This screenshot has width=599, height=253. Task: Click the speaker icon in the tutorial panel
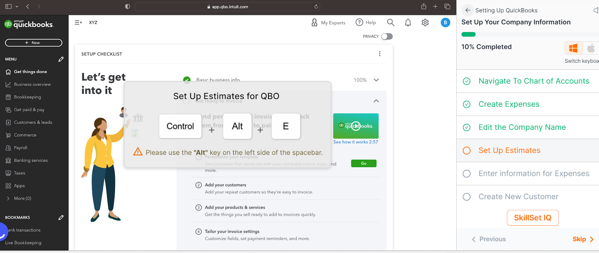pos(596,10)
